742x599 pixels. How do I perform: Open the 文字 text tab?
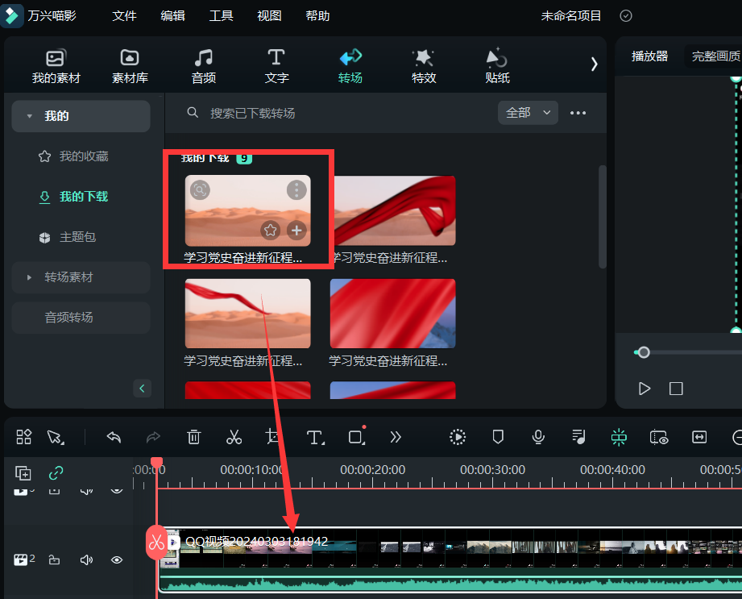[x=276, y=66]
